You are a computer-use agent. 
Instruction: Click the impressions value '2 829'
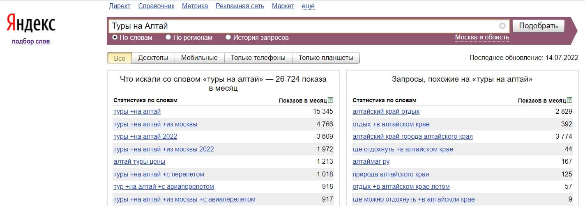coord(564,112)
